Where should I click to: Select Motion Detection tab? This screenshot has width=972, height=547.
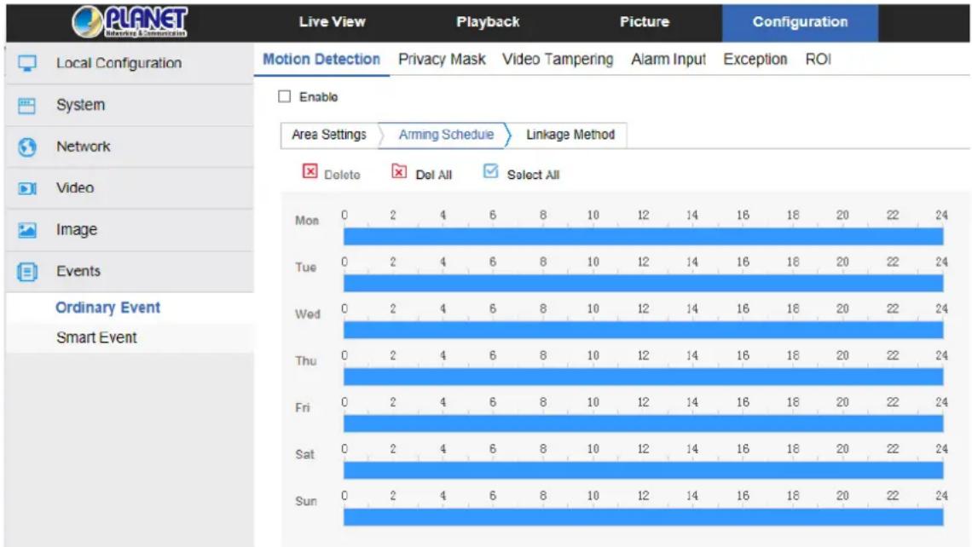point(321,60)
